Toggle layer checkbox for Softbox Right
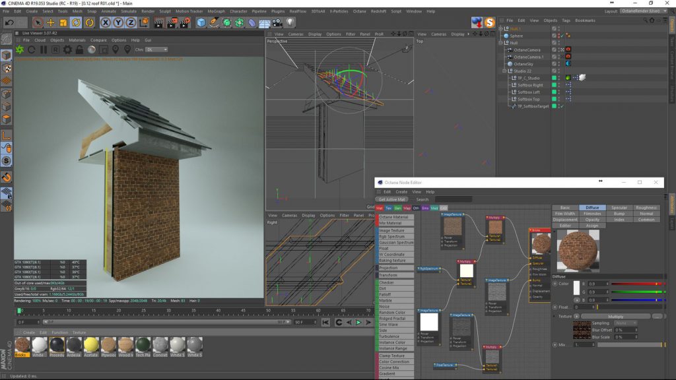Screen dimensions: 676x380 point(555,85)
